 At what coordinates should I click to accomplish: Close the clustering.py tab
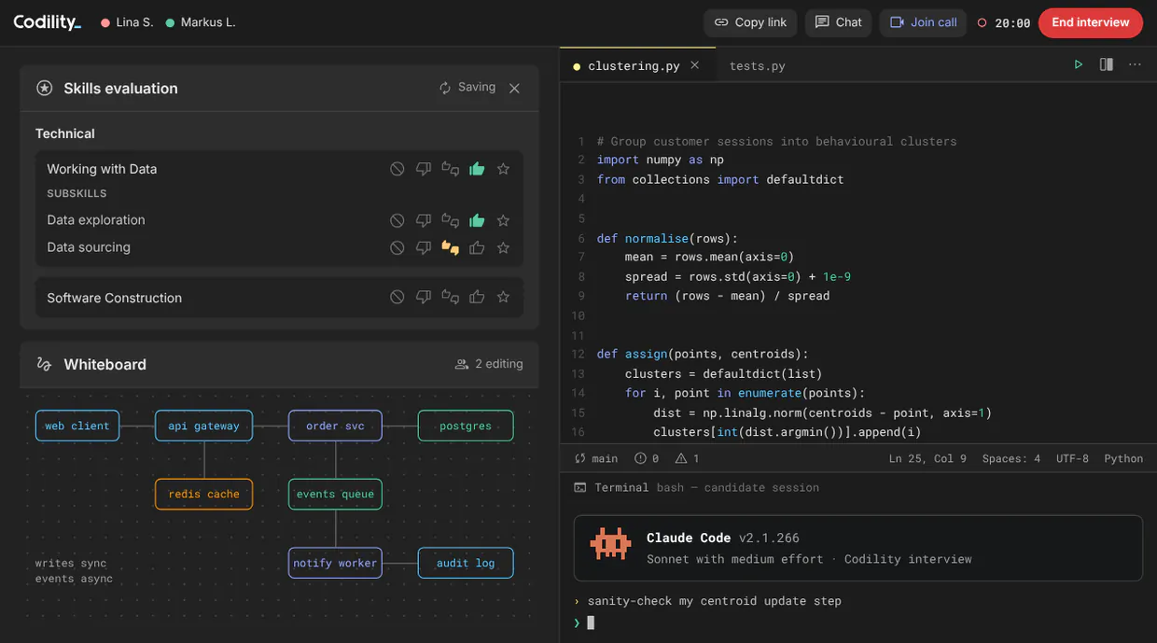point(695,65)
